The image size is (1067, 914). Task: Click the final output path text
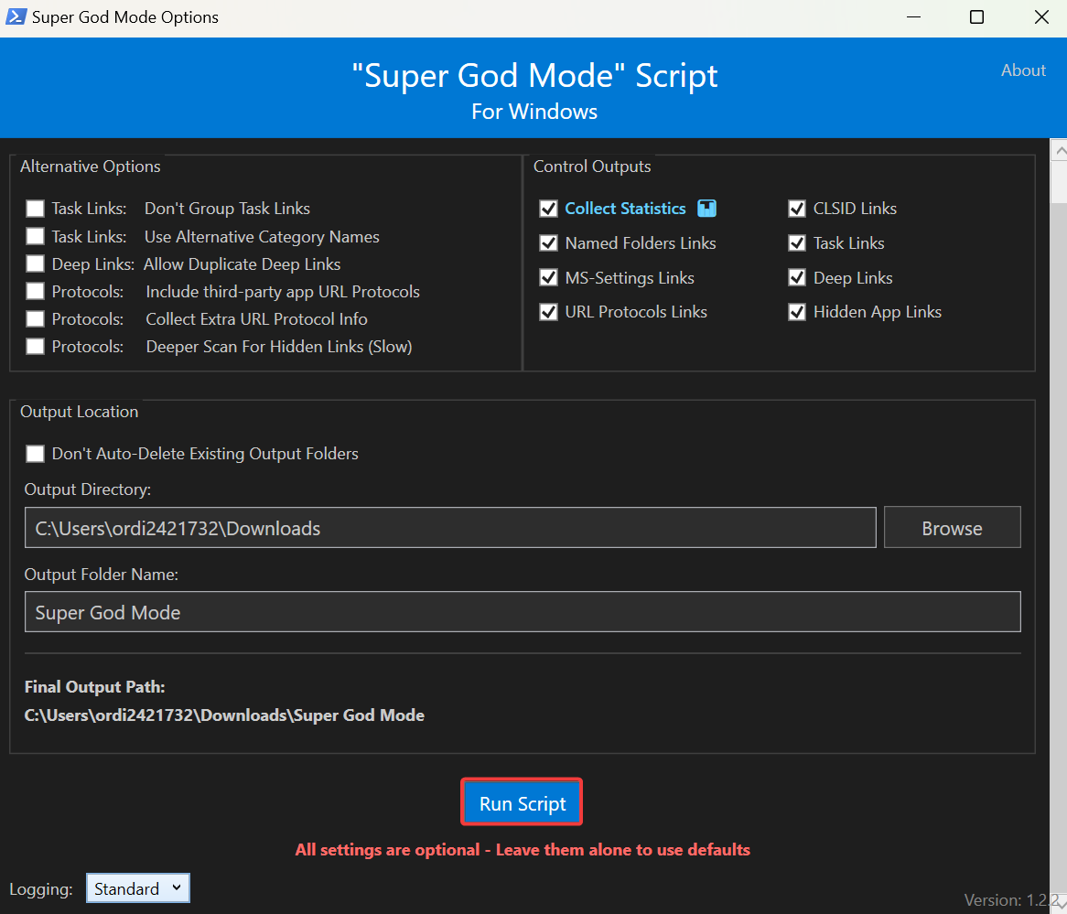click(x=224, y=715)
